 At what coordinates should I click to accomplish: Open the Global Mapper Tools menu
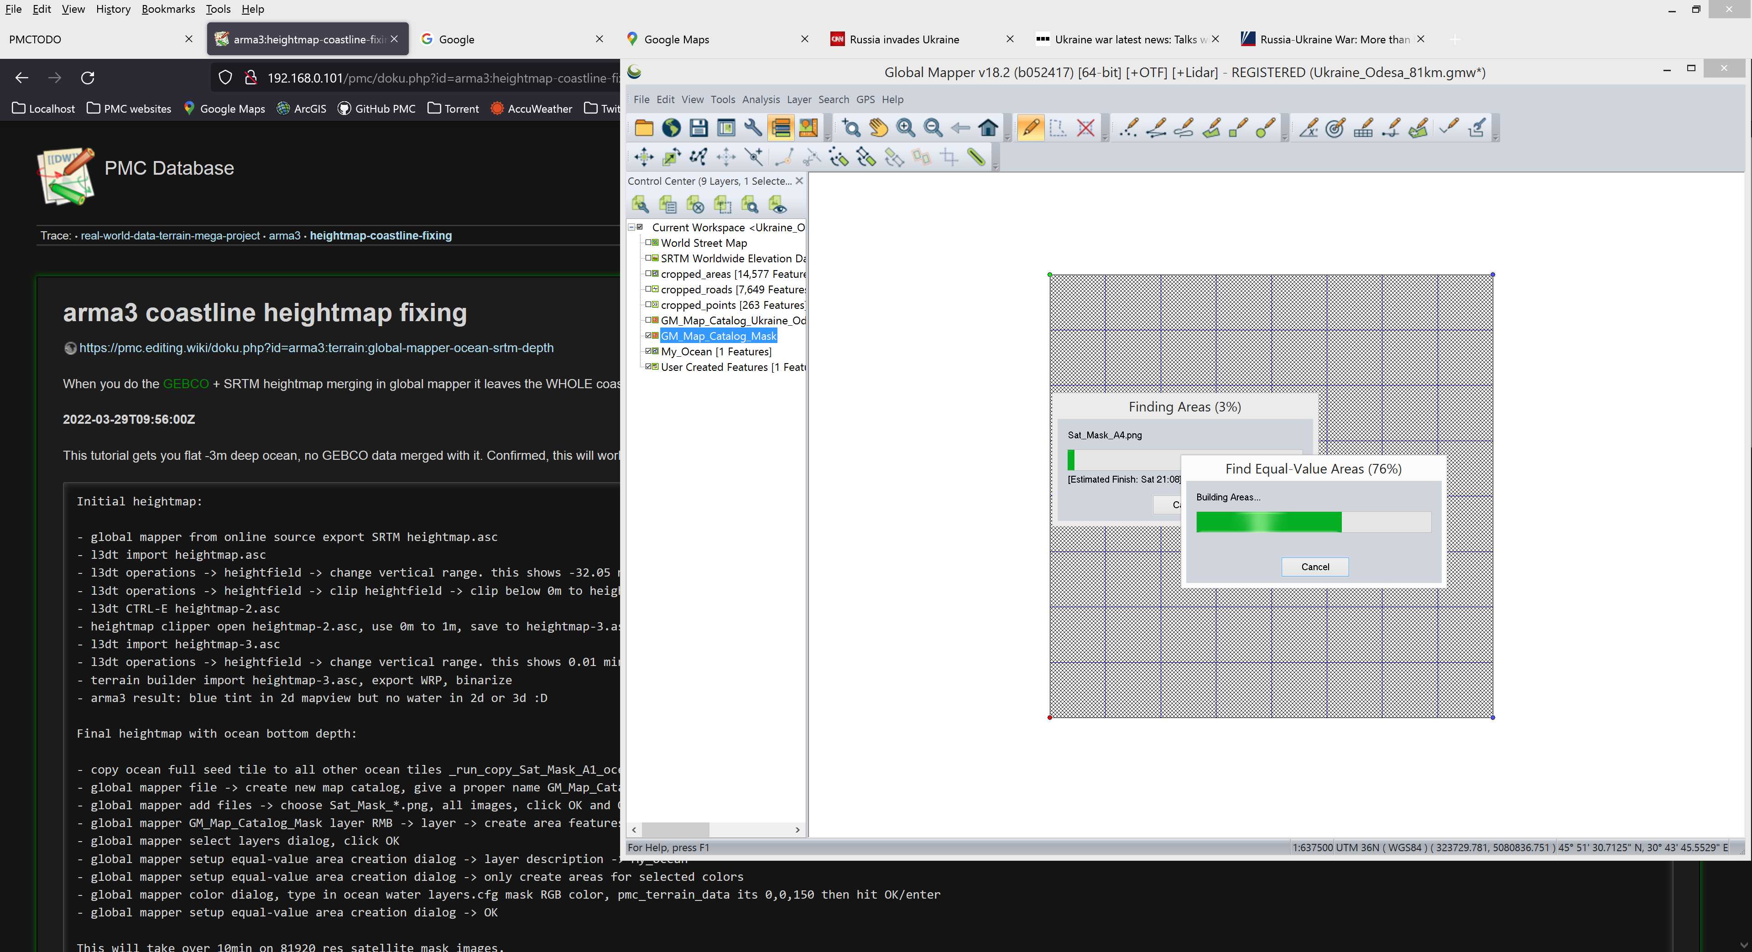[722, 99]
